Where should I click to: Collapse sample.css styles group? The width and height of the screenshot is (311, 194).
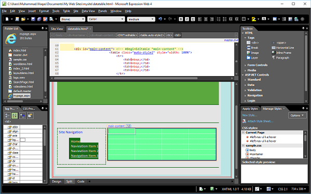(x=244, y=145)
